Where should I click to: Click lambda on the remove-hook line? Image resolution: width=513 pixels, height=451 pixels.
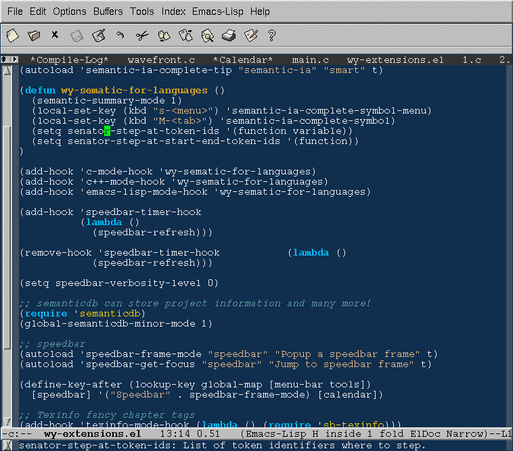(x=311, y=253)
